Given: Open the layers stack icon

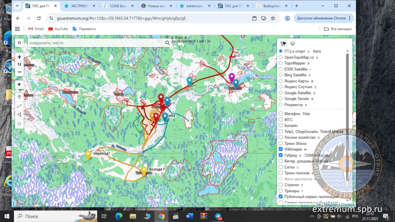Looking at the screenshot, I should tap(293, 44).
